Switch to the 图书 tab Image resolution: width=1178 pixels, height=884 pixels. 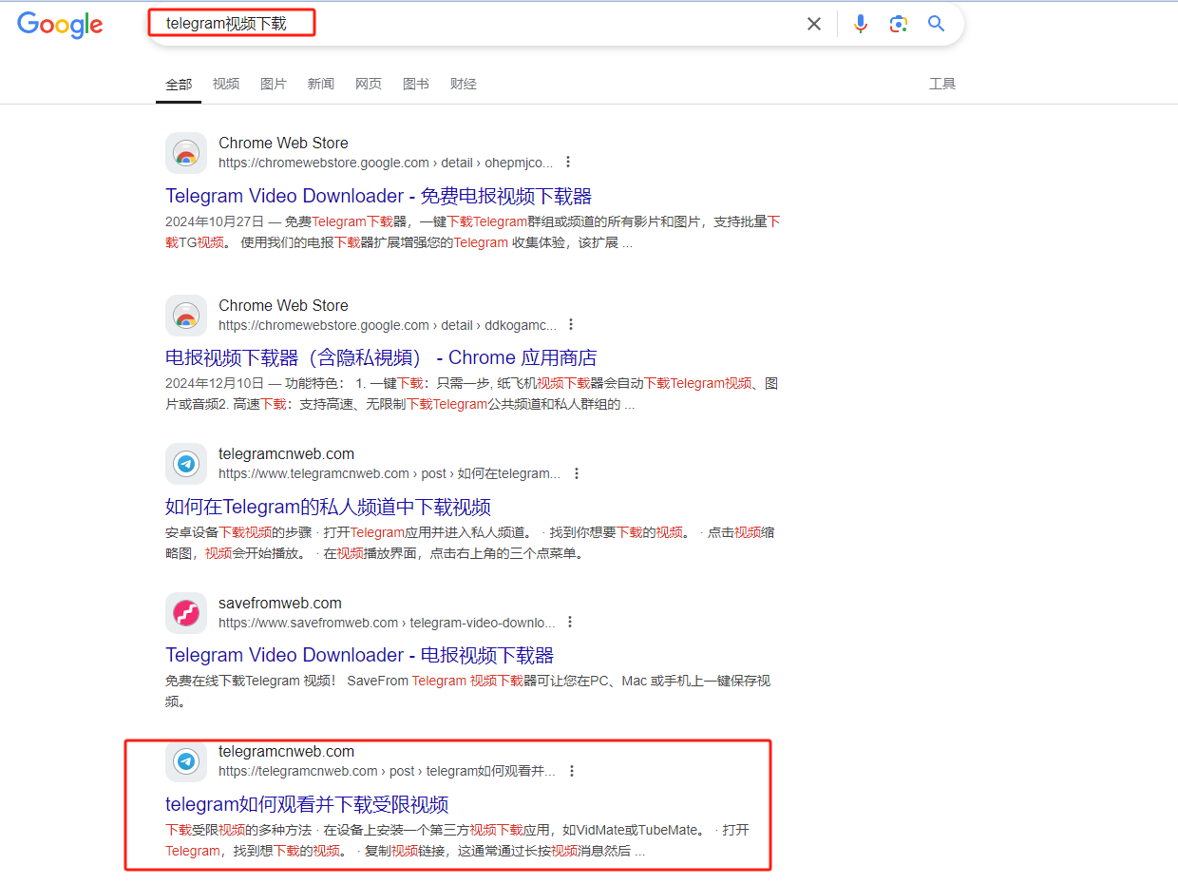pyautogui.click(x=416, y=84)
